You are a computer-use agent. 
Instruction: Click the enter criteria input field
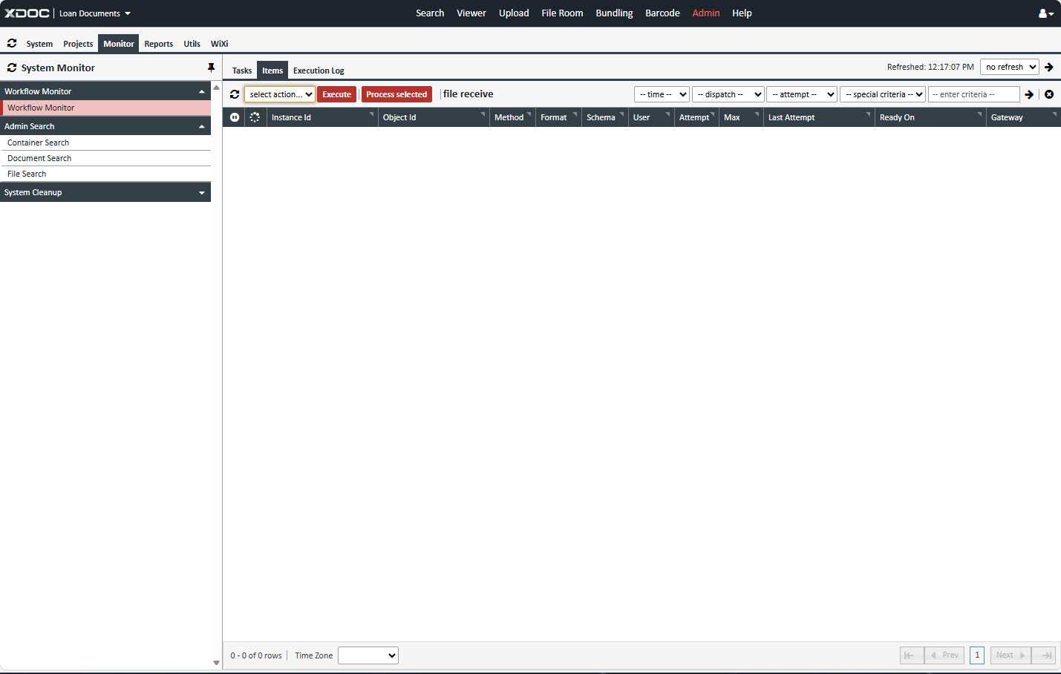click(973, 94)
